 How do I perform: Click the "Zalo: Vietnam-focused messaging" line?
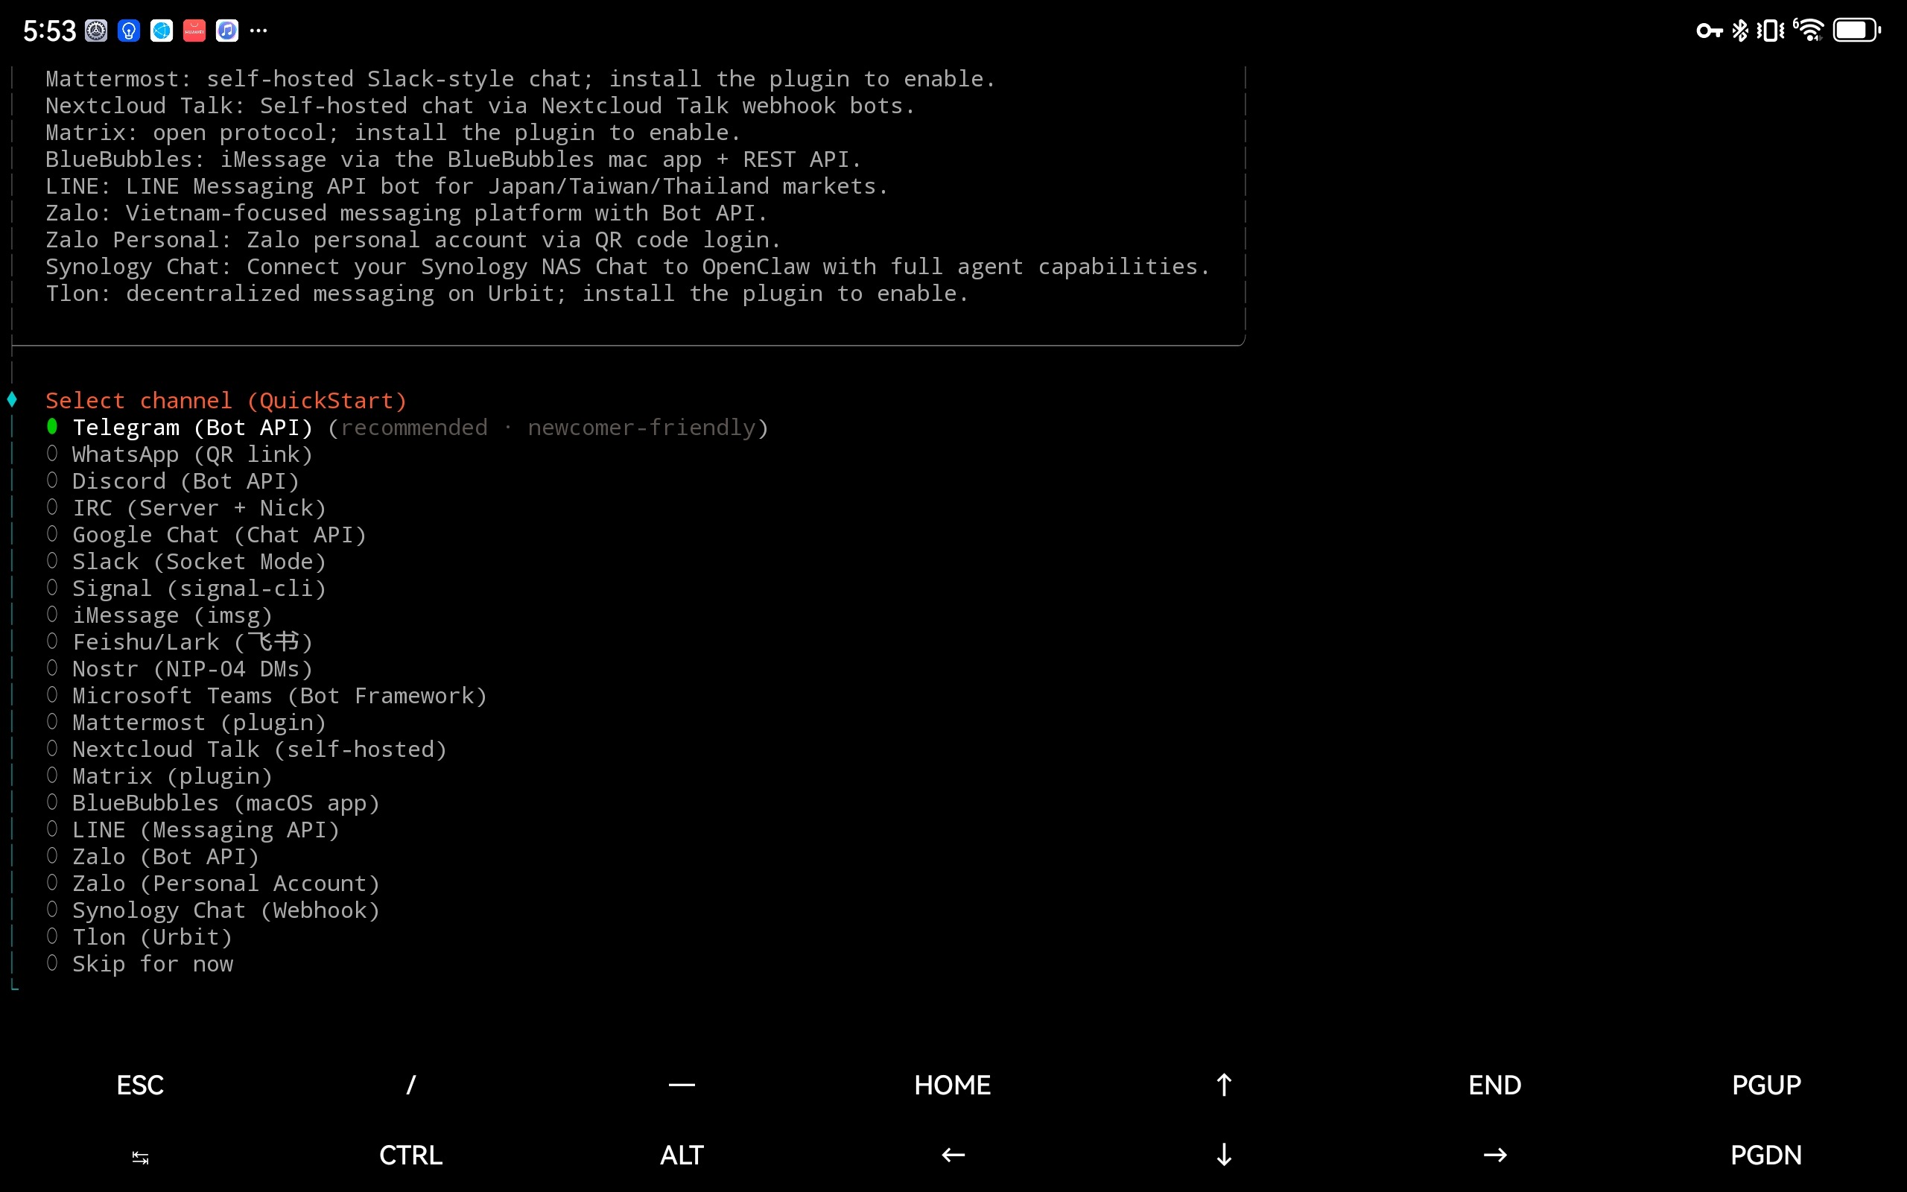click(x=407, y=213)
